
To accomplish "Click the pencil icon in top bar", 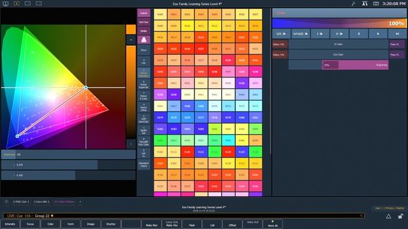I will tap(353, 4).
